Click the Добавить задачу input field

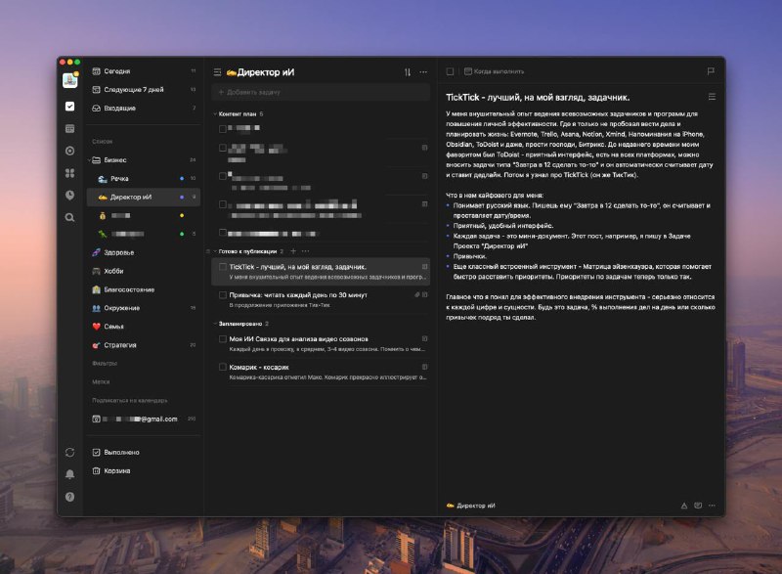point(321,92)
